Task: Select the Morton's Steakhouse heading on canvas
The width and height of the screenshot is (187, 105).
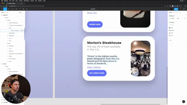Action: click(104, 43)
